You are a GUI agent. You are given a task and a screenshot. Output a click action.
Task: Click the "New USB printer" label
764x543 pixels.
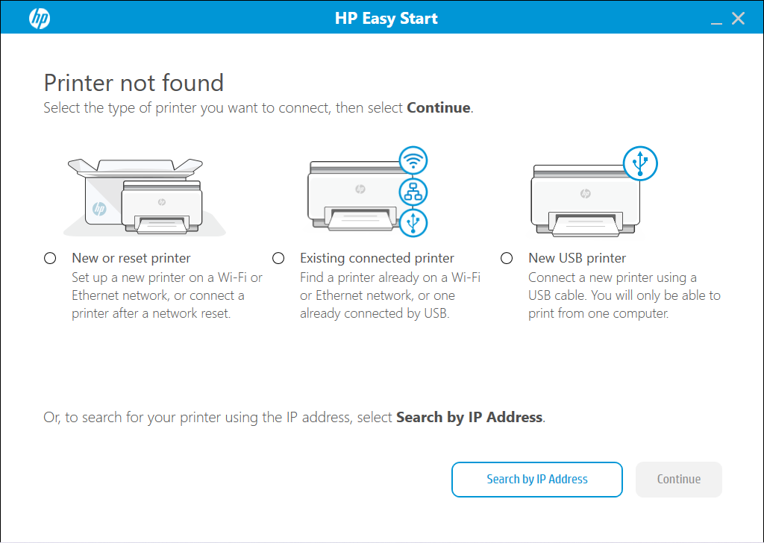(x=577, y=258)
